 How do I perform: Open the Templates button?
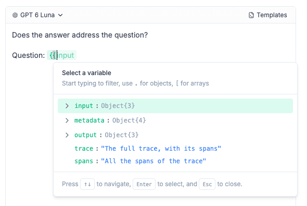[267, 15]
